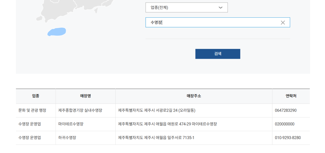Screen dimensions: 325x153
Task: Click the 업종 column header
Action: coord(36,96)
